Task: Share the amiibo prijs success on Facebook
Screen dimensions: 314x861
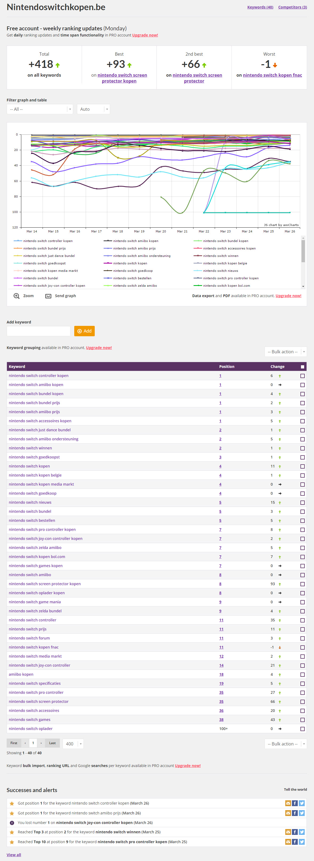Action: click(295, 813)
